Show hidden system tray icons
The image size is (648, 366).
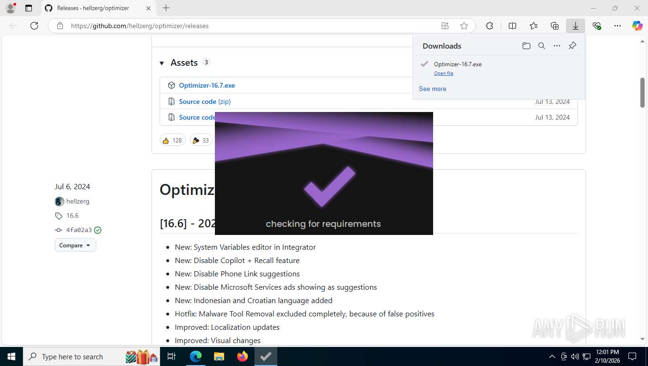click(552, 356)
